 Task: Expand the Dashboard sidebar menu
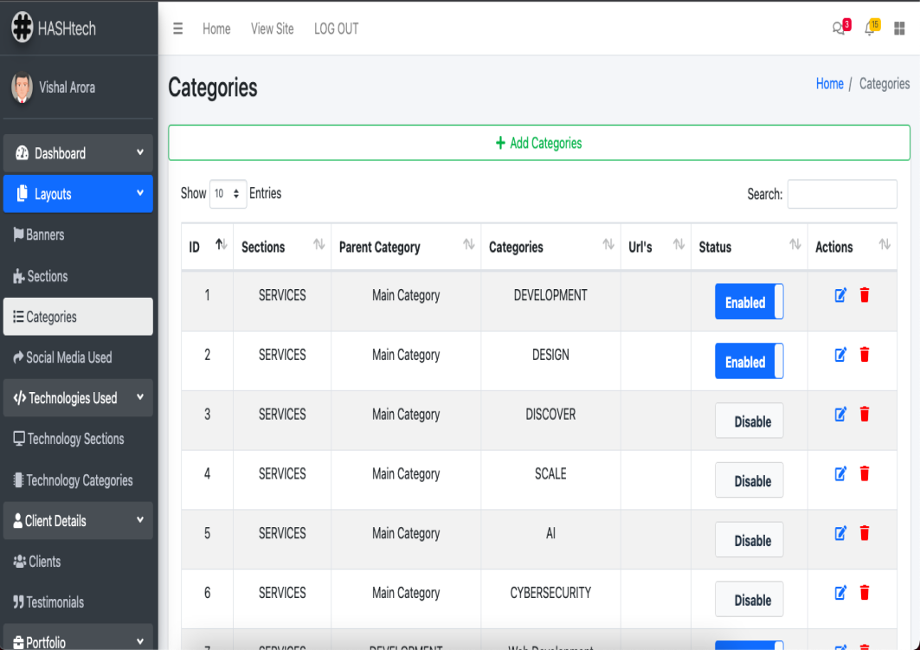pos(78,153)
